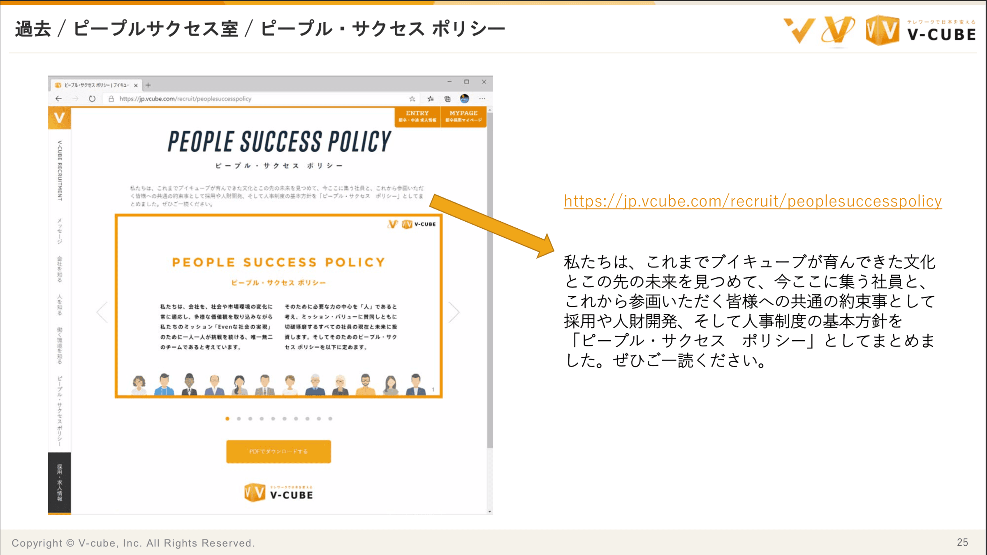Open a new browser tab with plus
Image resolution: width=987 pixels, height=555 pixels.
point(148,85)
